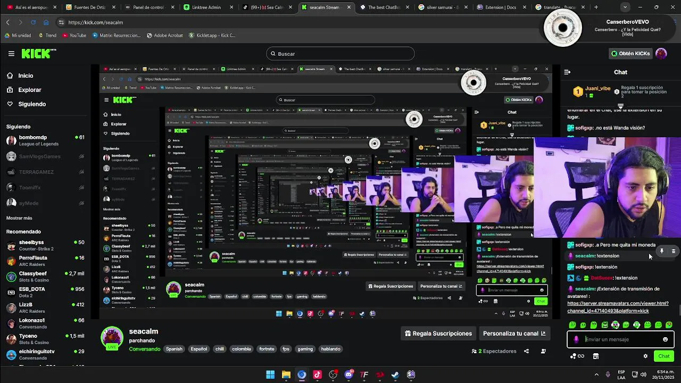Open TERRAGAMEZ channel in sidebar
This screenshot has height=383, width=681.
[x=45, y=172]
